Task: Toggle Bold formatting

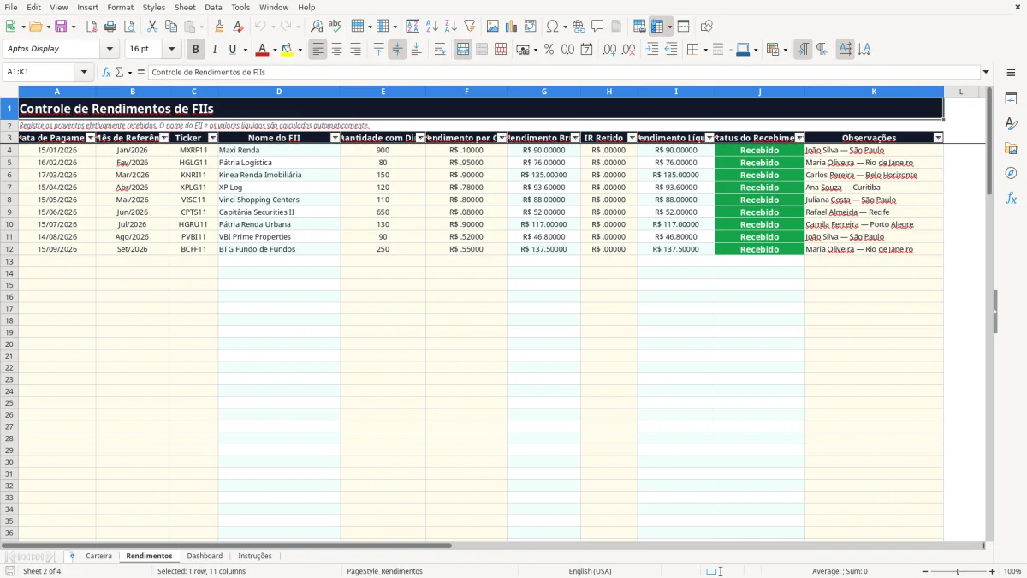Action: point(196,50)
